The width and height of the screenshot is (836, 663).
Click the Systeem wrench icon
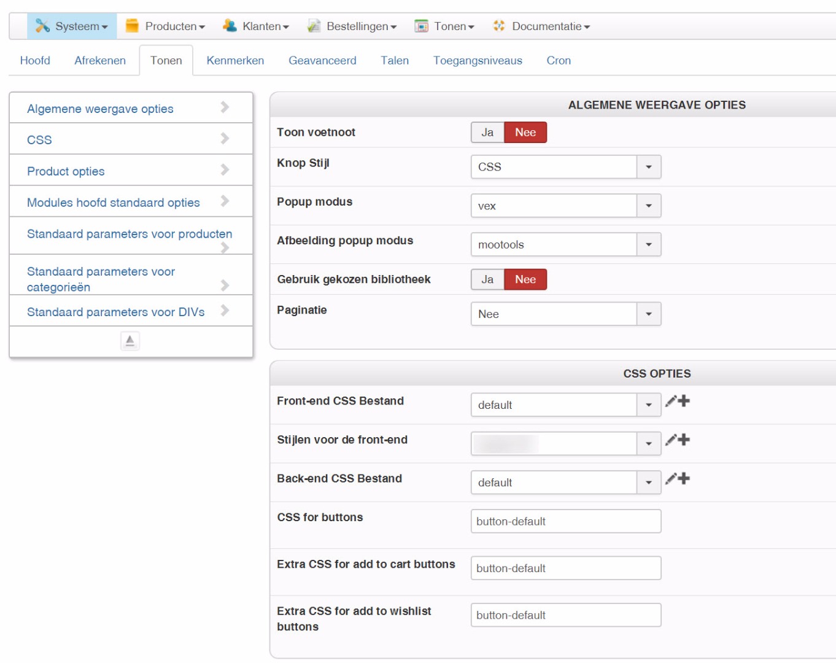[42, 26]
